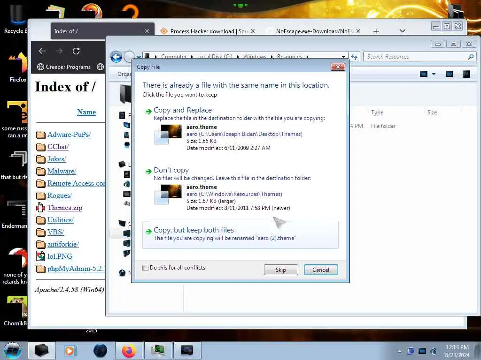Open the Enderman desktop icon
This screenshot has width=481, height=360.
point(15,214)
